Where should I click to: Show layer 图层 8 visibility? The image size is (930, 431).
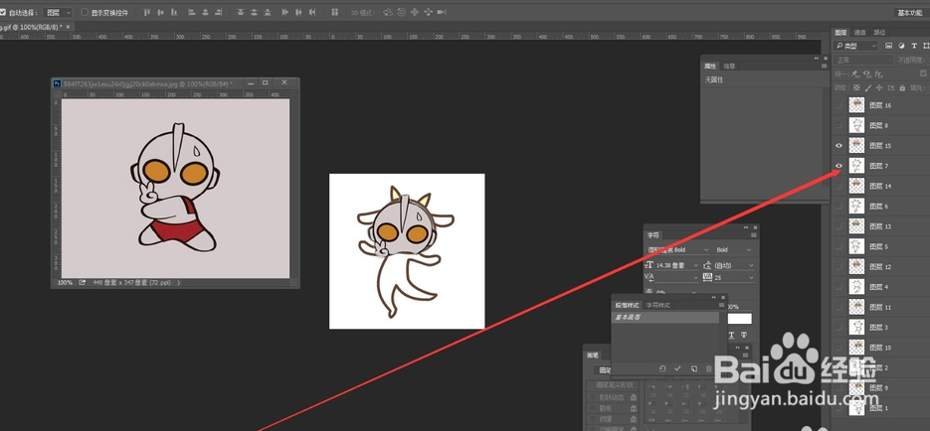838,125
